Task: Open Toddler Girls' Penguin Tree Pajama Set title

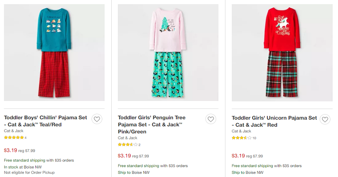Action: click(152, 124)
